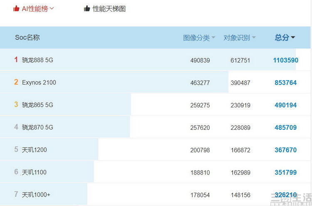This screenshot has height=206, width=312.
Task: Select the 骁龙870 5G row name
Action: (x=37, y=127)
